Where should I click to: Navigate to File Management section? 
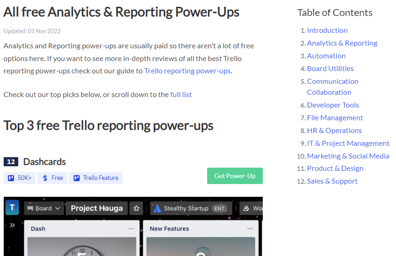point(335,118)
